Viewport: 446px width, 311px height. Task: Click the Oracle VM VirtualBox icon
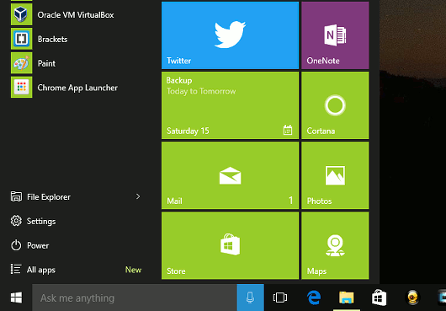22,14
